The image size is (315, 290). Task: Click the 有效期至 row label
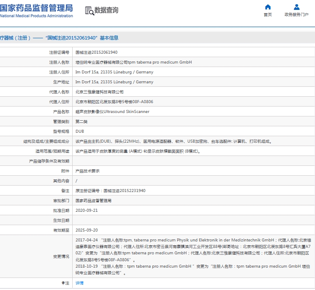(61, 230)
